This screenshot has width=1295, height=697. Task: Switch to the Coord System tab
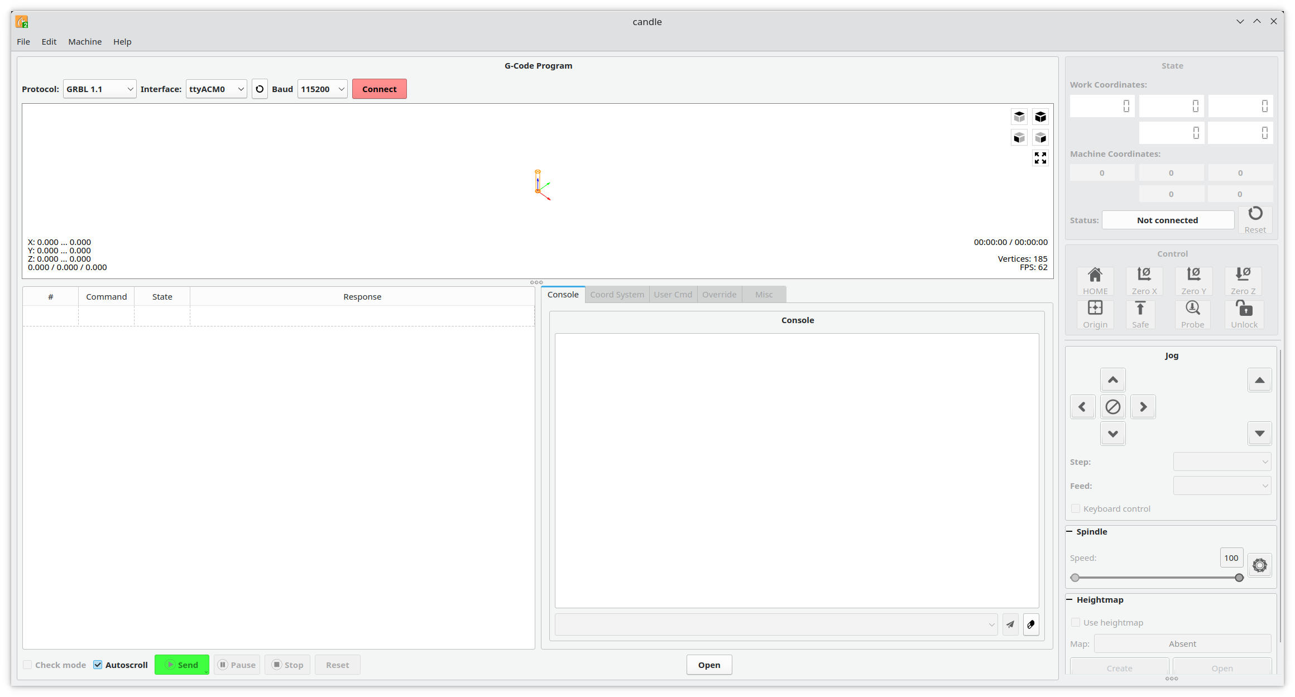[617, 295]
